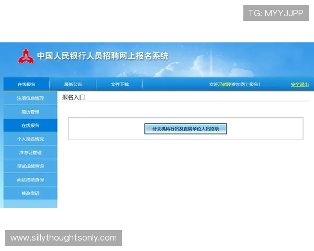The image size is (314, 251).
Task: Select 注册信息管理 in the sidebar
Action: [30, 98]
